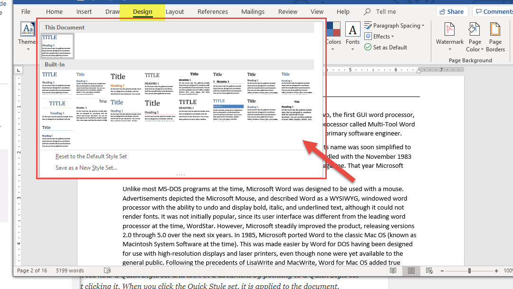This screenshot has height=289, width=513.
Task: Click the Fonts theme icon
Action: 352,30
